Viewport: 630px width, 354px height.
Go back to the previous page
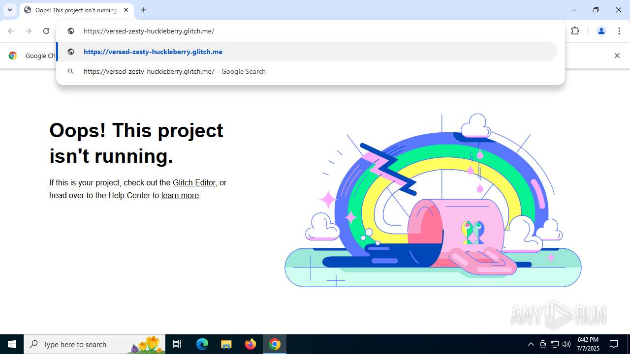[11, 31]
